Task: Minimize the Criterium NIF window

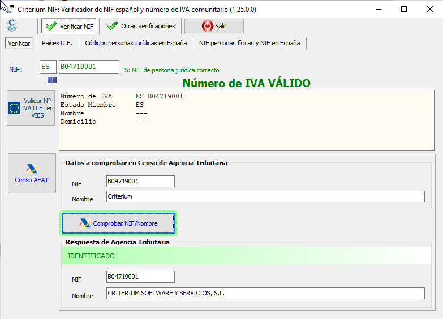Action: coord(379,9)
